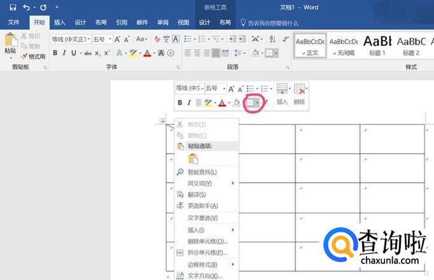Screen dimensions: 434x280
Task: Click the 'Tell me what you want' search box
Action: coord(272,22)
